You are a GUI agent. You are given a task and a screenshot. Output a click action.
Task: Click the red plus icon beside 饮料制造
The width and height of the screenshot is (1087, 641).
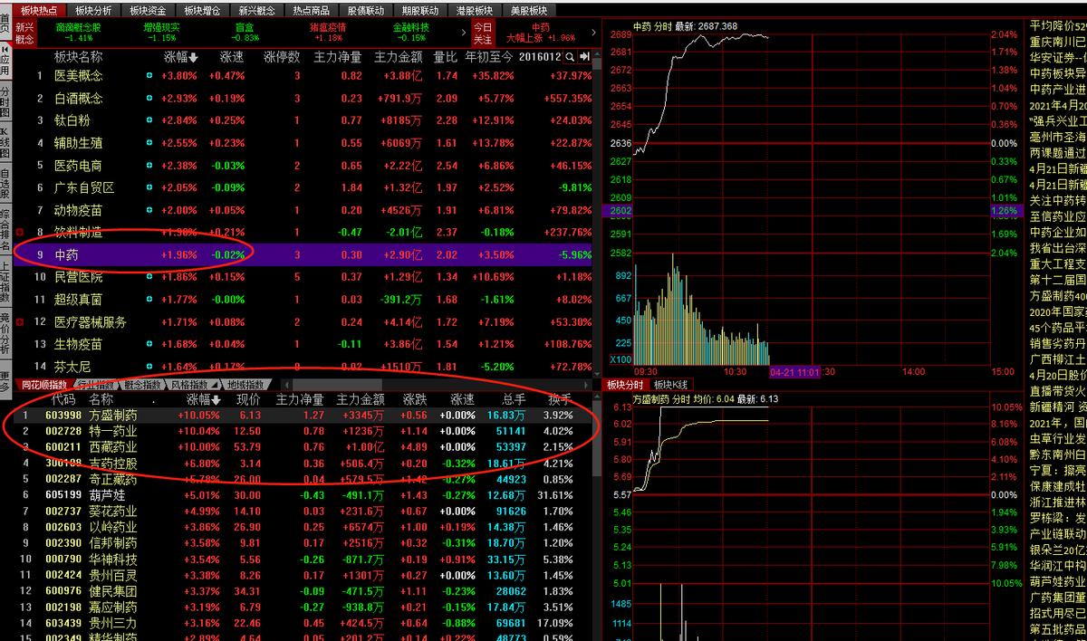[20, 233]
